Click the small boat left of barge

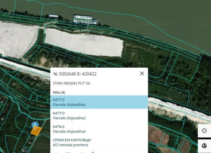[54, 16]
